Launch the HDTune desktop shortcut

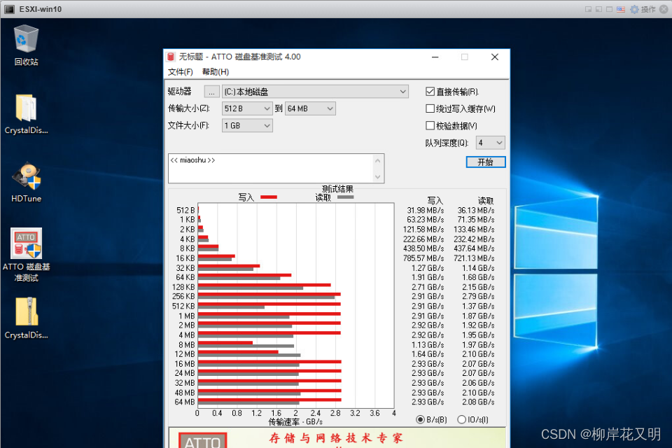coord(26,182)
